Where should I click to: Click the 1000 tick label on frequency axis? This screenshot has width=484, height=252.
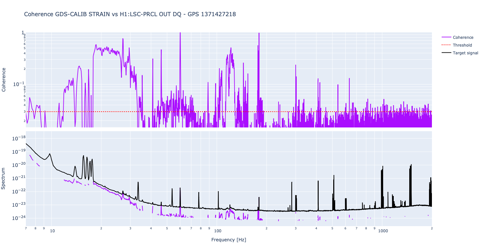pyautogui.click(x=383, y=231)
